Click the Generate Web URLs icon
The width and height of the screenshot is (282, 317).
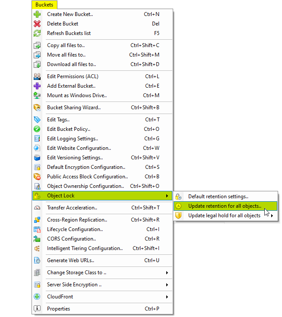click(x=37, y=260)
